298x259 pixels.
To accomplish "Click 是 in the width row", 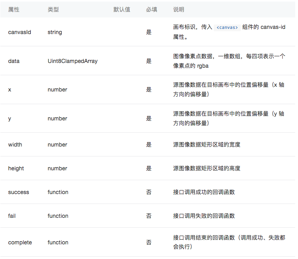I will point(149,145).
